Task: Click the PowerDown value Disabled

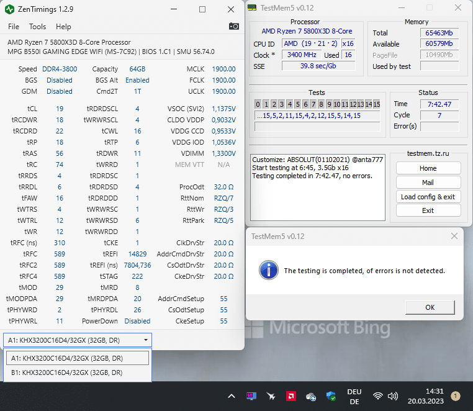Action: (137, 321)
